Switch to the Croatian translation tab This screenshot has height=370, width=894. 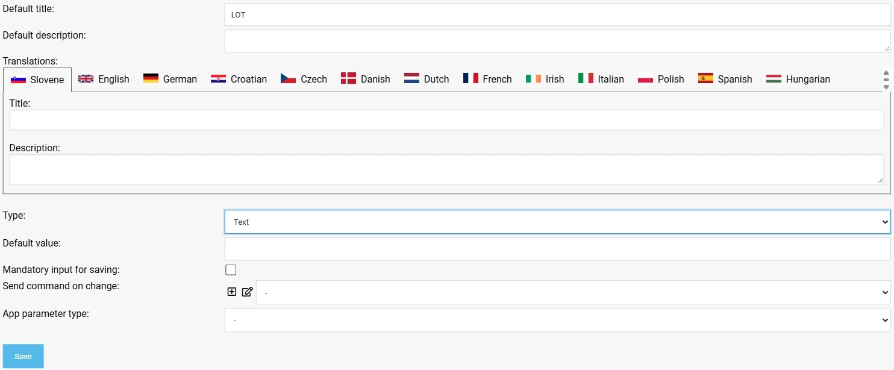[239, 79]
